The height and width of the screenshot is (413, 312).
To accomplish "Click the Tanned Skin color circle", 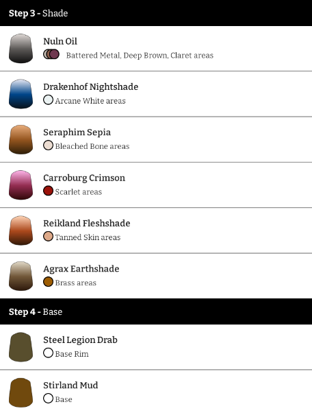I will click(48, 237).
